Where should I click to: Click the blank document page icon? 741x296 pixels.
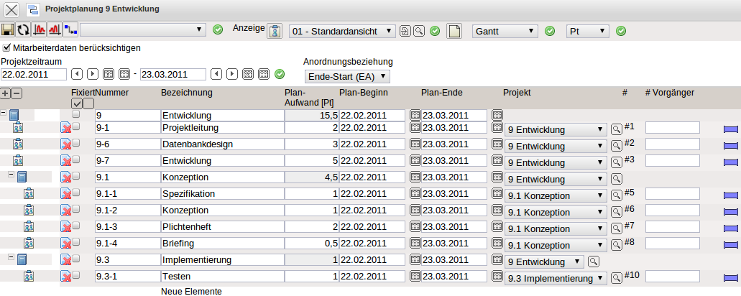click(454, 31)
